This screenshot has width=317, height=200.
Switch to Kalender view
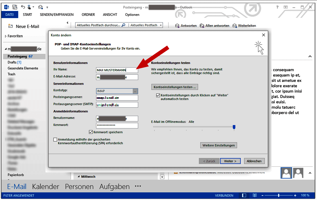coord(45,186)
